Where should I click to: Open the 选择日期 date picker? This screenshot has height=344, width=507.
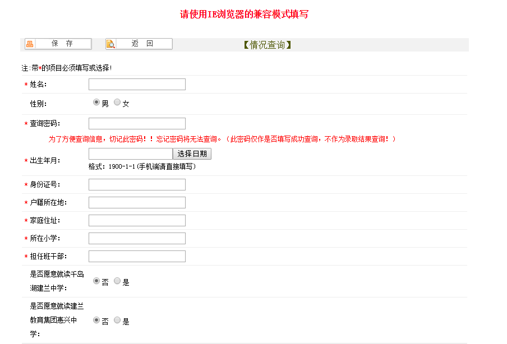point(192,154)
